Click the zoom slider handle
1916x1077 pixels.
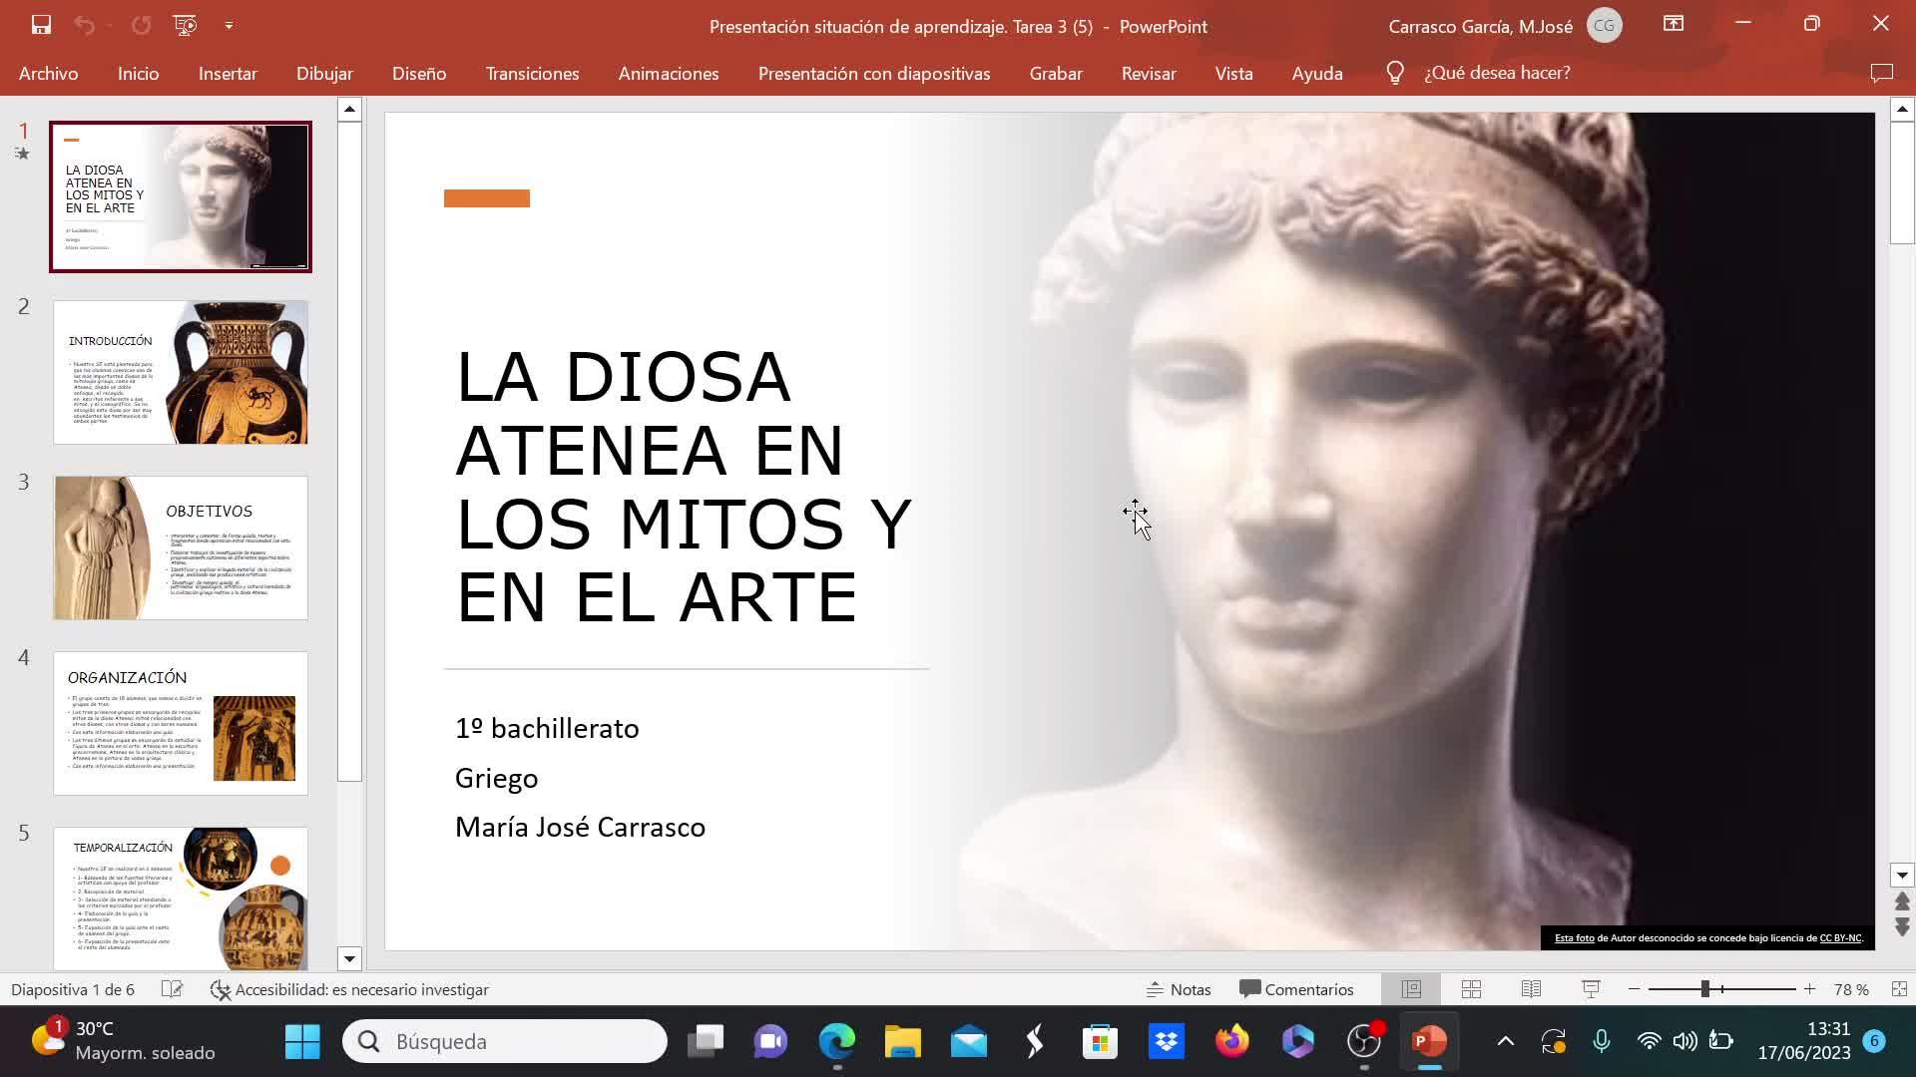(x=1705, y=989)
